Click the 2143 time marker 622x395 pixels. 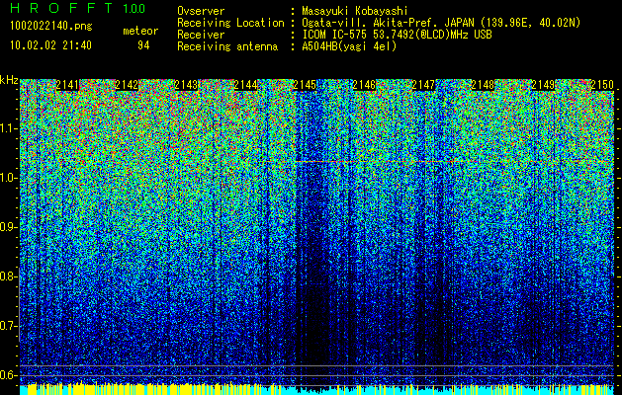pos(187,85)
